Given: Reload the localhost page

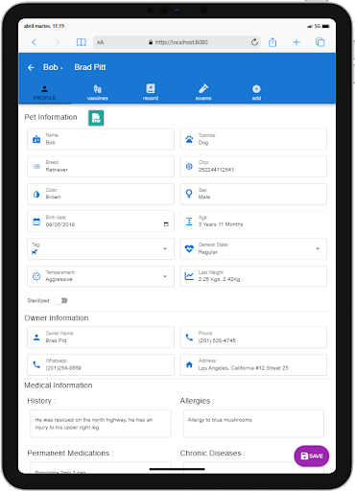Looking at the screenshot, I should [254, 42].
